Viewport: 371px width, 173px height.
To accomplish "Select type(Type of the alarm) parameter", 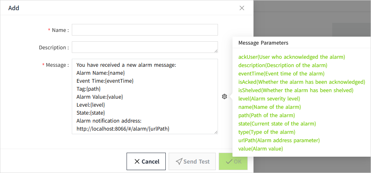I will coord(267,132).
